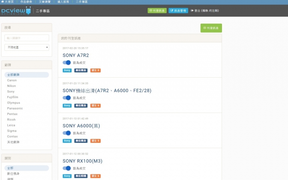Select 數位機身 in the 類別 sidebar list
The image size is (288, 180).
click(13, 174)
